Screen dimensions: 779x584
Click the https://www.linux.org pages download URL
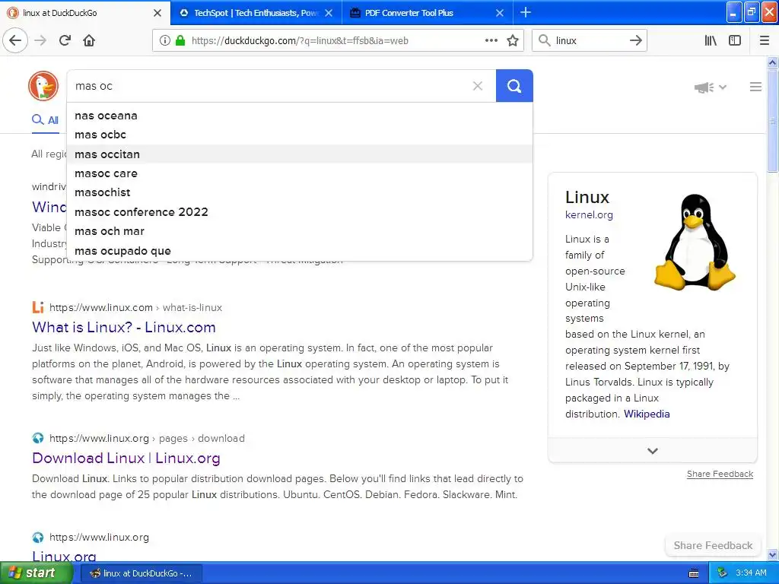147,438
